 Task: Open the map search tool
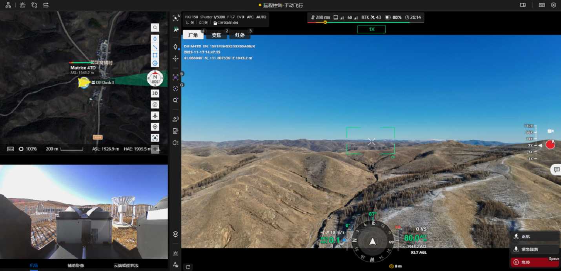click(155, 28)
